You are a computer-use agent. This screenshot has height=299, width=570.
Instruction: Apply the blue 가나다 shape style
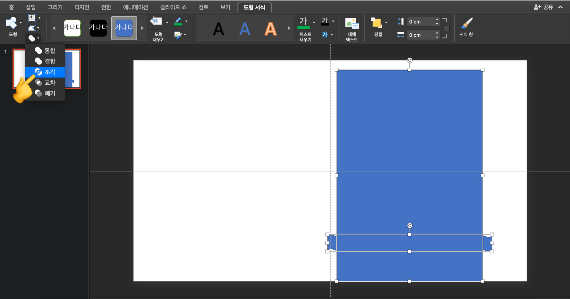[x=124, y=28]
